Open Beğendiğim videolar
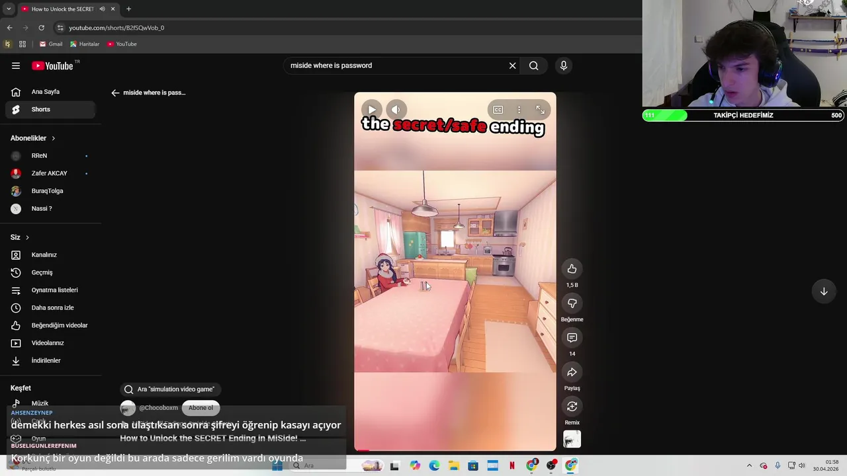The image size is (847, 476). 50,325
